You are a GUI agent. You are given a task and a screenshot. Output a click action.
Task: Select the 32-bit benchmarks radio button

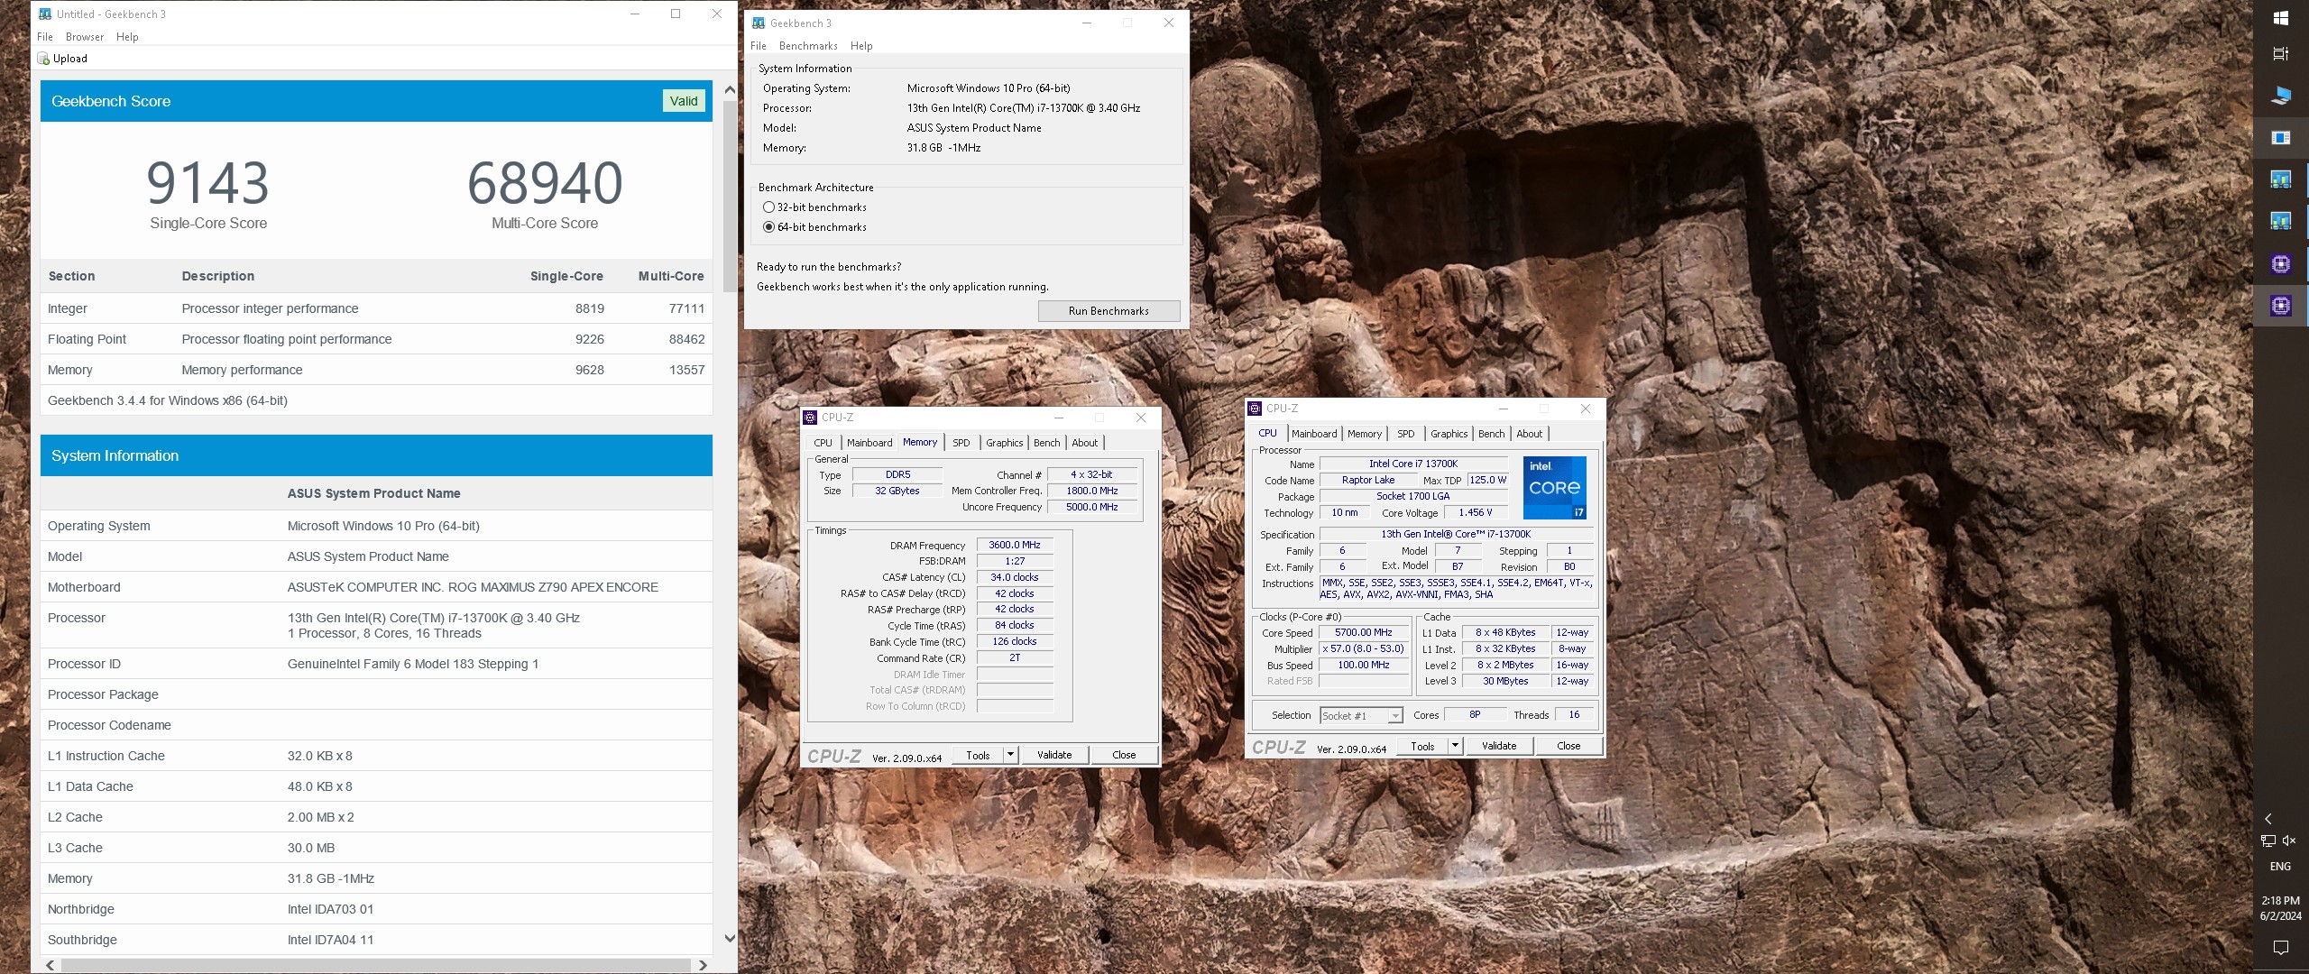(768, 207)
